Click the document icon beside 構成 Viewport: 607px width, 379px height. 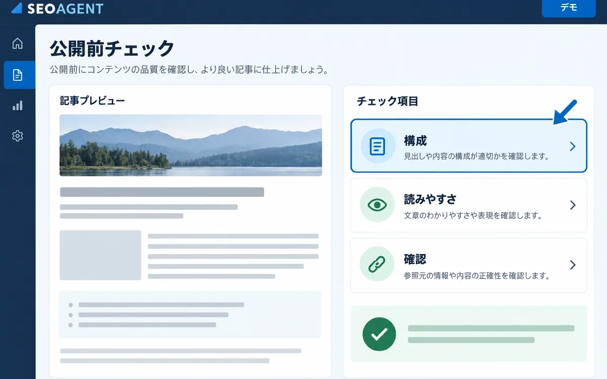tap(377, 146)
